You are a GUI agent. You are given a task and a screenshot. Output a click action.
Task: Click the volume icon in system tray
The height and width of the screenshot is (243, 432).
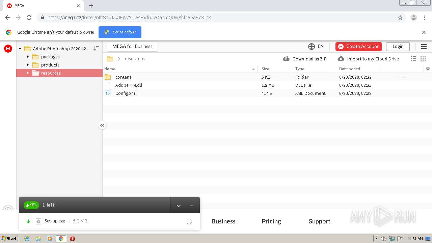point(384,239)
